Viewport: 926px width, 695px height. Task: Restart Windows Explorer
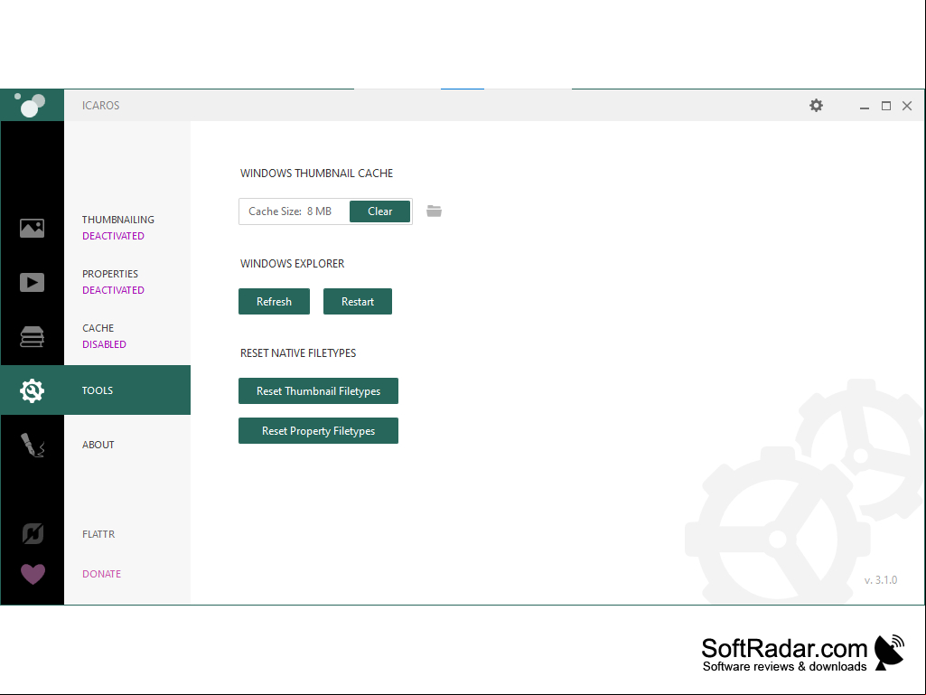coord(357,301)
